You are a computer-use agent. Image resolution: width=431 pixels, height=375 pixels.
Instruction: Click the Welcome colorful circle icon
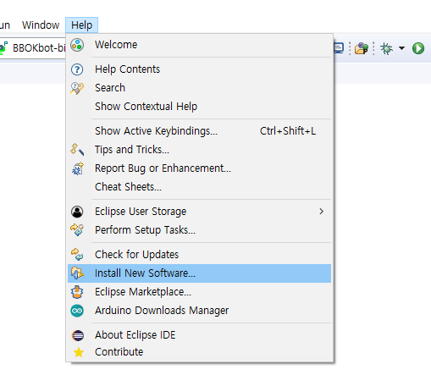click(x=77, y=45)
